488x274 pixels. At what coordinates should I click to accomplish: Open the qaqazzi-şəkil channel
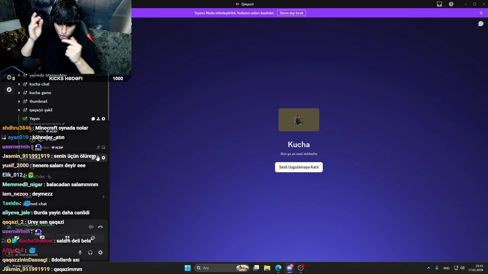click(x=41, y=110)
